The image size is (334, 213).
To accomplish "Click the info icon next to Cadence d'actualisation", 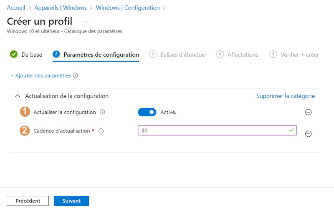I will 101,131.
